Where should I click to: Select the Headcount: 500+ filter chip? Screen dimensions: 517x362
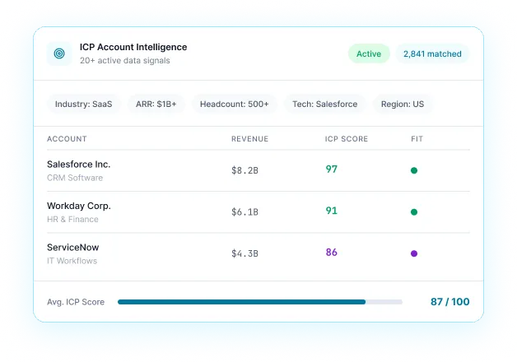click(234, 104)
